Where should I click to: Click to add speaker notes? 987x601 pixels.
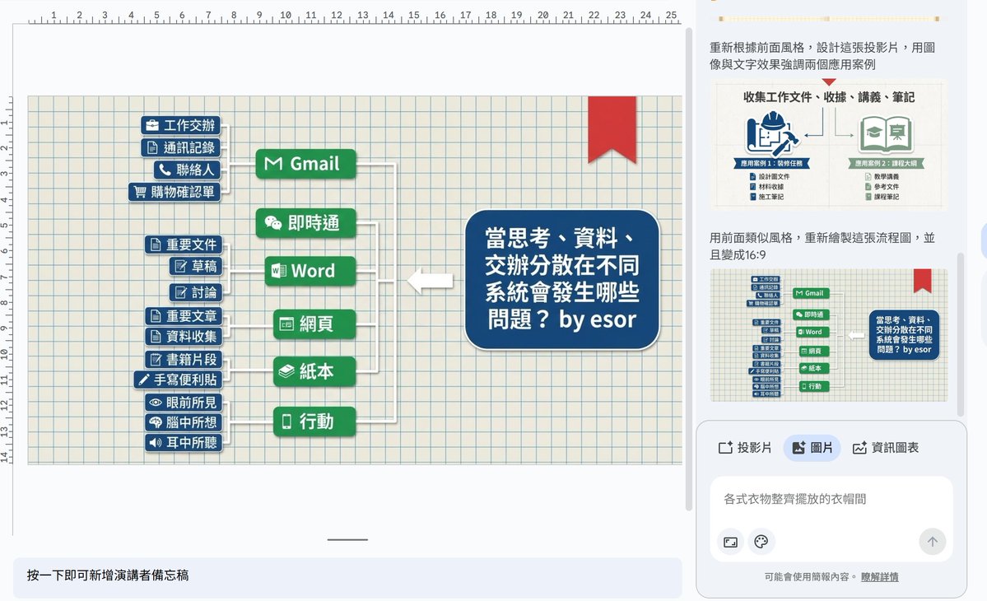(x=346, y=575)
